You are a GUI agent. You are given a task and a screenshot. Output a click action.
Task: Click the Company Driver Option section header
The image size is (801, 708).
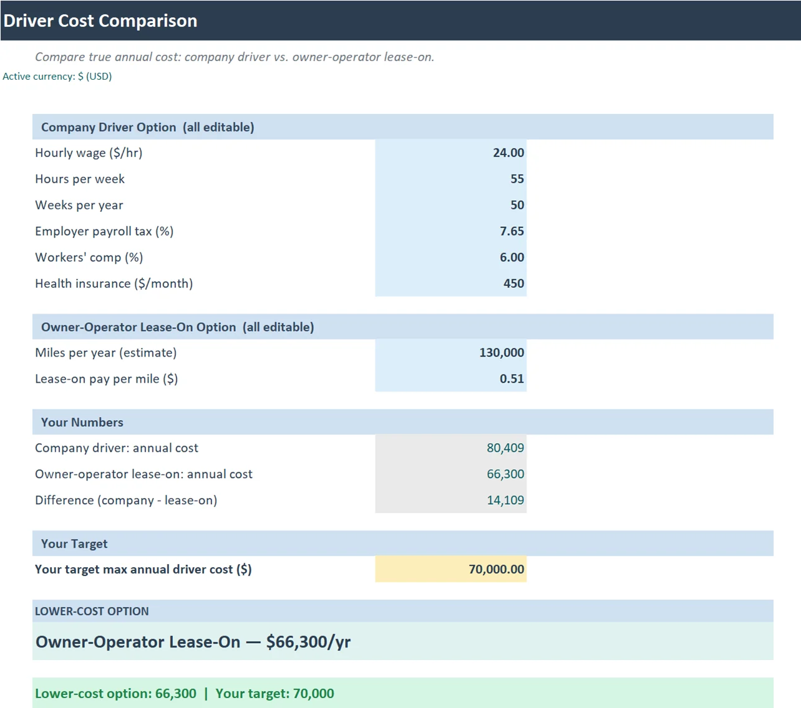[403, 127]
